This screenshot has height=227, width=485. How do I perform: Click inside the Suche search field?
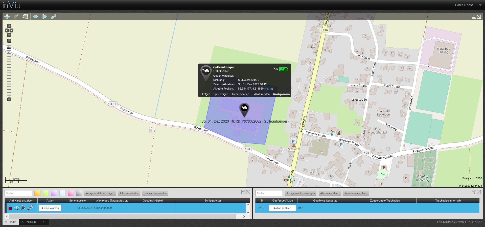pos(18,193)
